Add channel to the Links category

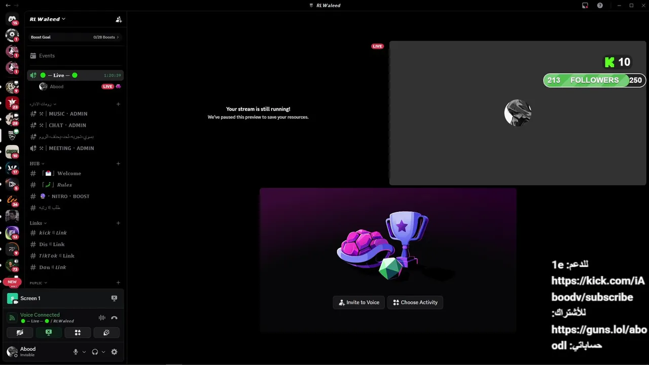coord(118,223)
